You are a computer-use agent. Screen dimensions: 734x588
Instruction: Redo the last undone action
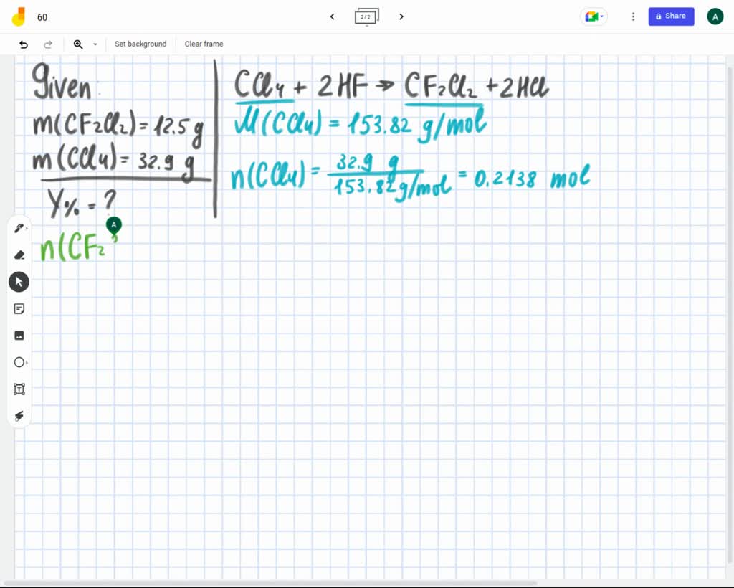click(x=48, y=44)
